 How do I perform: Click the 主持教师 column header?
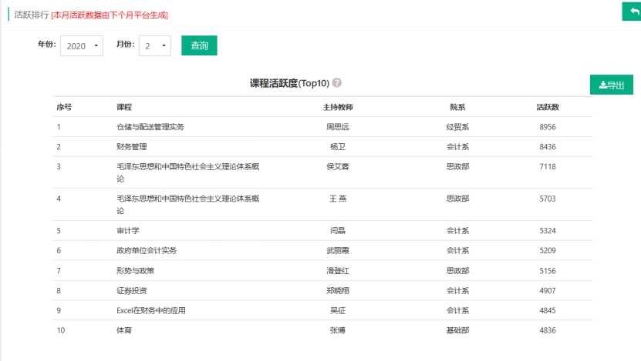[x=338, y=107]
